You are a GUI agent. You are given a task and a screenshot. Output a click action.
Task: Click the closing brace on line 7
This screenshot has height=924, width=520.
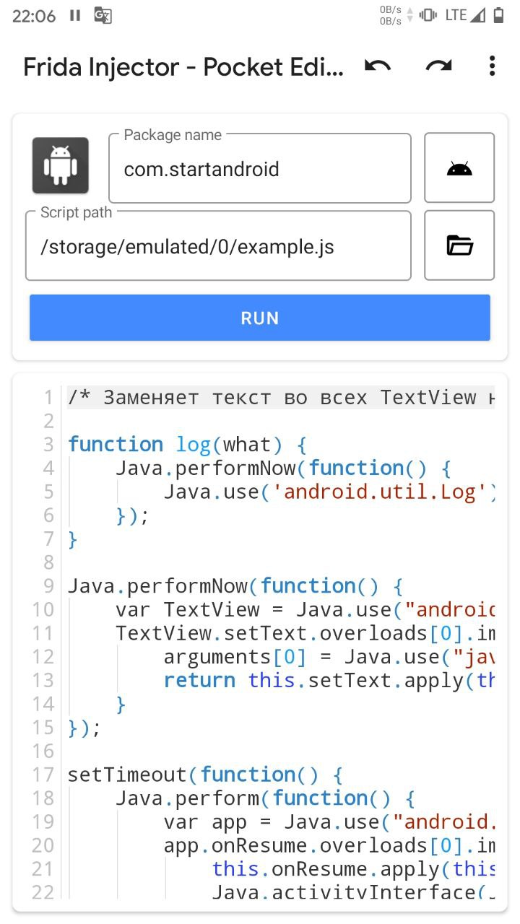coord(73,539)
